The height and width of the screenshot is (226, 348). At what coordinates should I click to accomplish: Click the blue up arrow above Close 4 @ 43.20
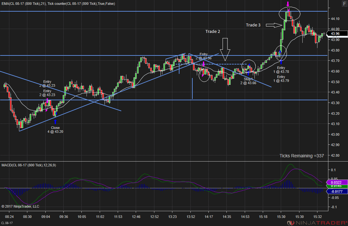pyautogui.click(x=55, y=122)
